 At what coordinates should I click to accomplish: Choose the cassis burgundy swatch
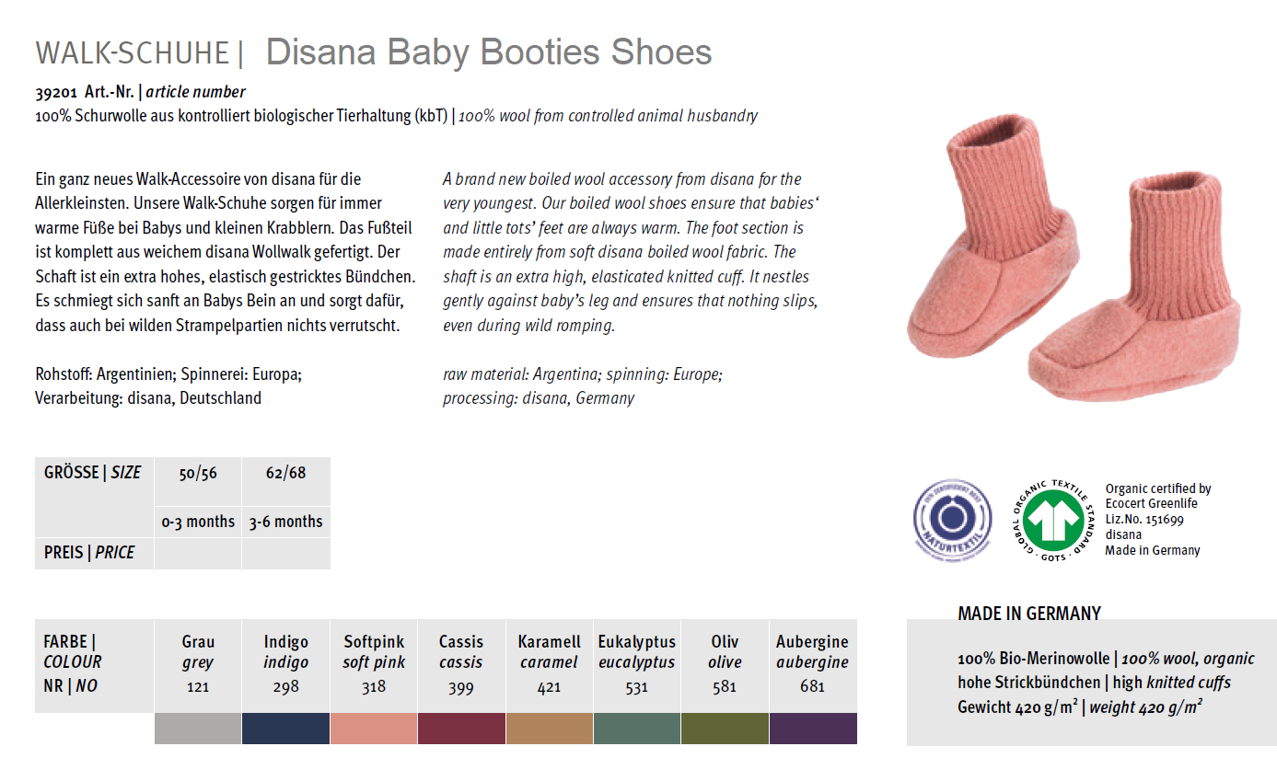(461, 729)
